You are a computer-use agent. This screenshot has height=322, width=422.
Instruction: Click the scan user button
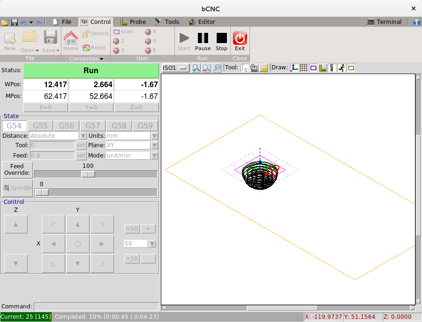click(123, 32)
